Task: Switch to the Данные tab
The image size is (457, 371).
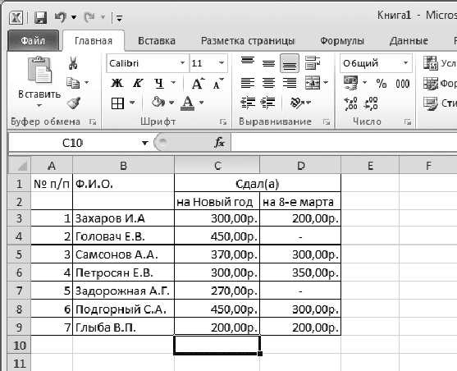Action: [x=409, y=41]
